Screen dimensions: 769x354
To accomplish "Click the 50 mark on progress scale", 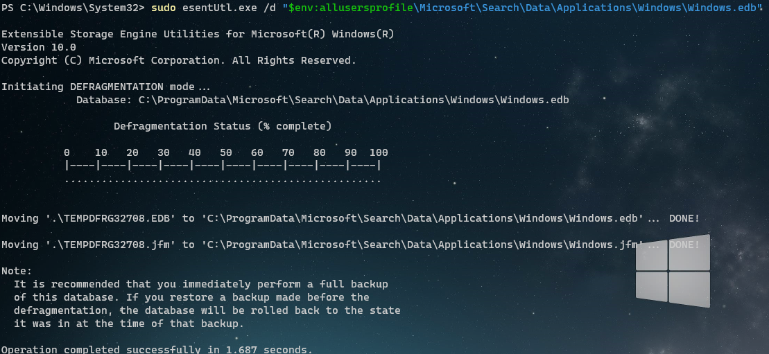I will coord(225,152).
